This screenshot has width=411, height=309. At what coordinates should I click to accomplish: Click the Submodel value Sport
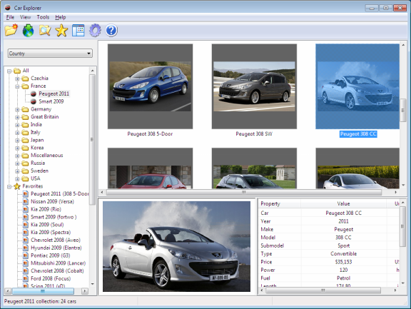(x=344, y=245)
